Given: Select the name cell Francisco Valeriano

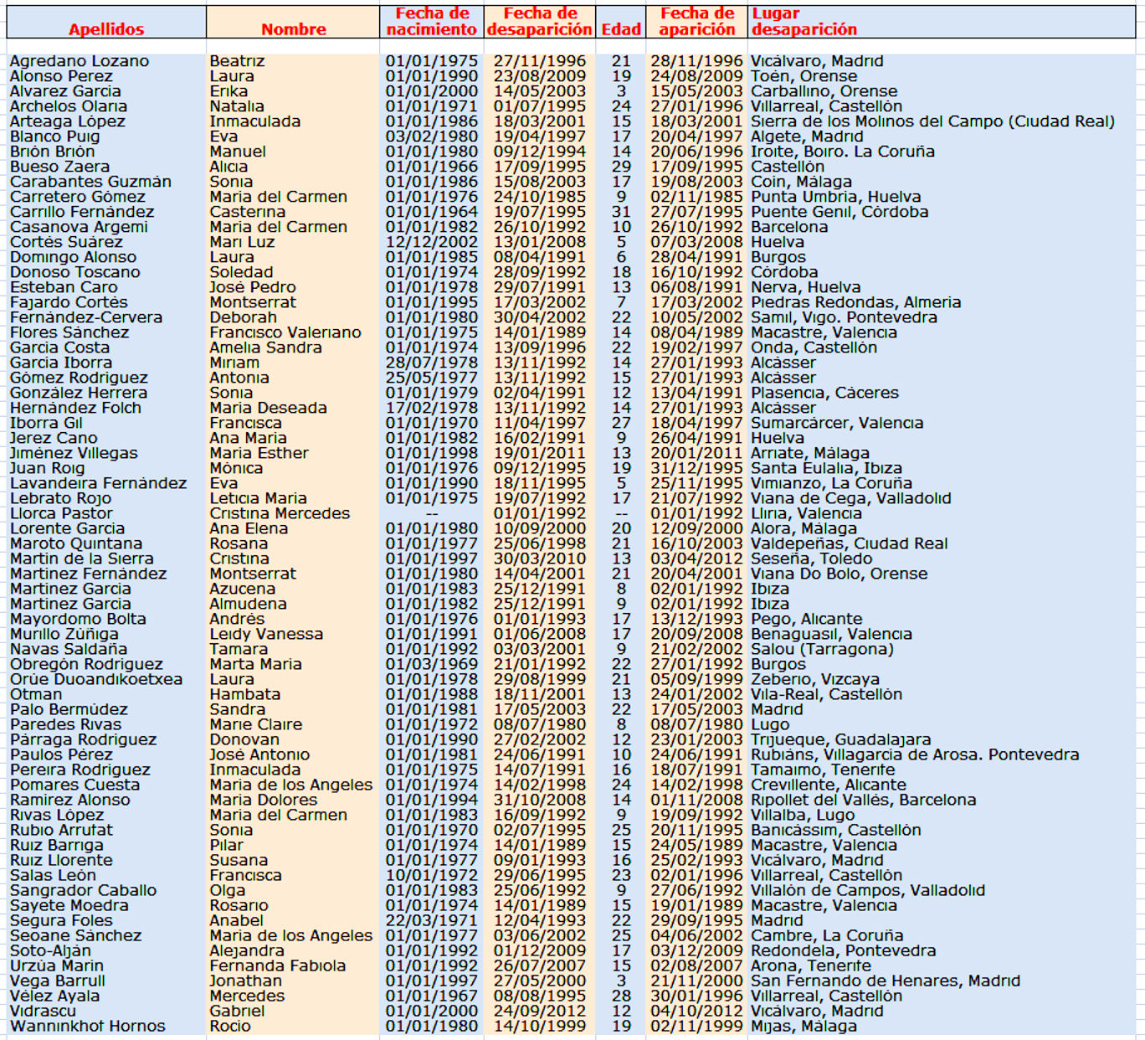Looking at the screenshot, I should [285, 332].
